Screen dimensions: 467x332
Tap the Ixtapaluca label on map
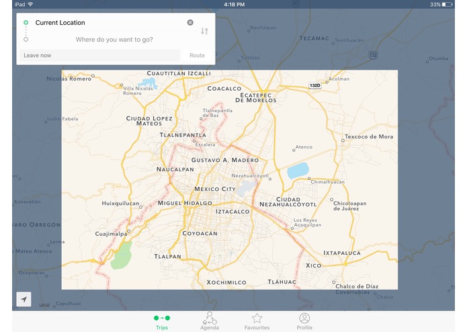click(x=342, y=253)
